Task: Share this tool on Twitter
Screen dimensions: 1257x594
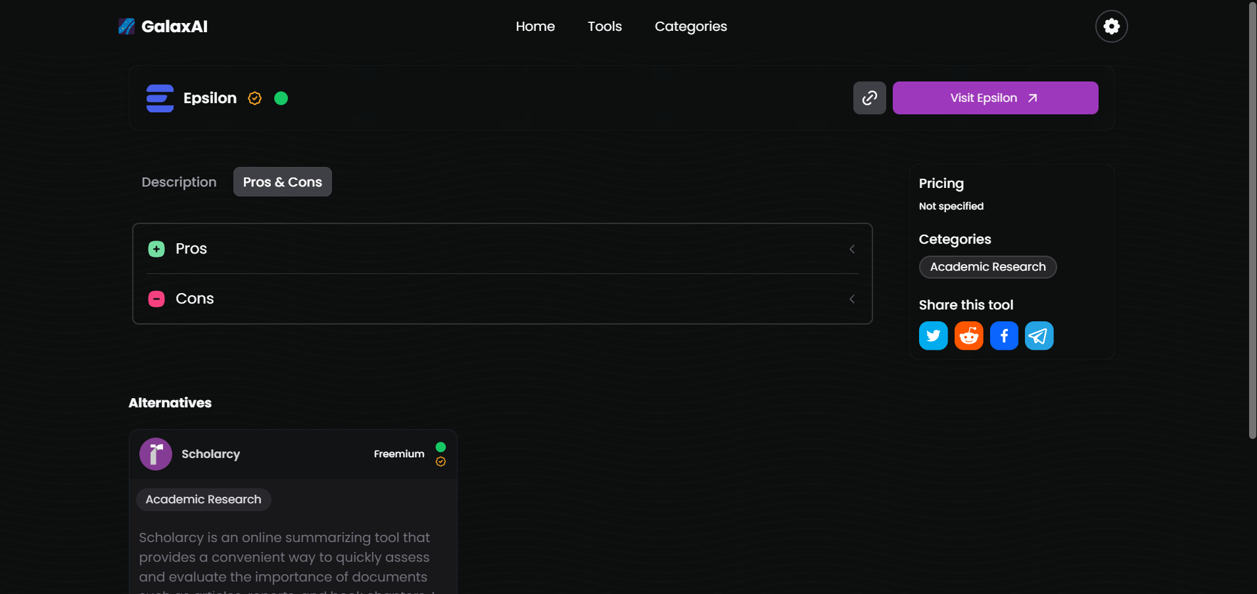Action: tap(933, 336)
